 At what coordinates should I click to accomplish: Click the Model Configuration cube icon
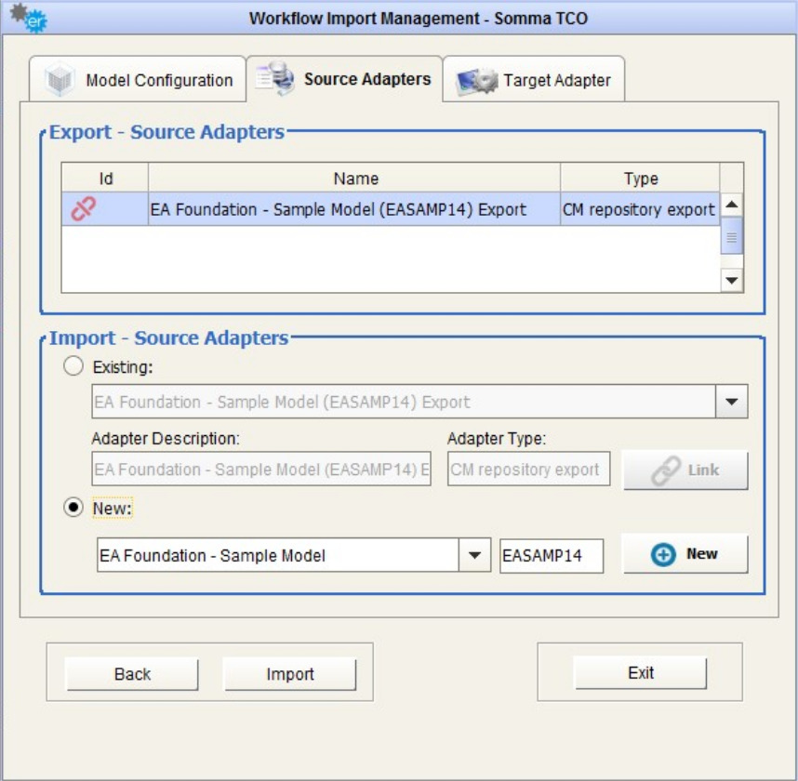pos(60,79)
